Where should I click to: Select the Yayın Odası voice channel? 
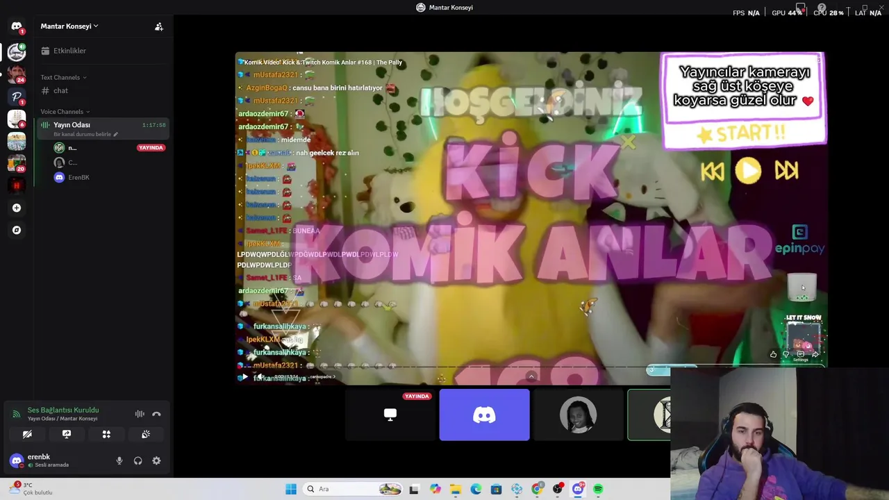click(x=104, y=128)
